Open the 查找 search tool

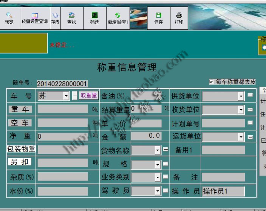coord(71,18)
